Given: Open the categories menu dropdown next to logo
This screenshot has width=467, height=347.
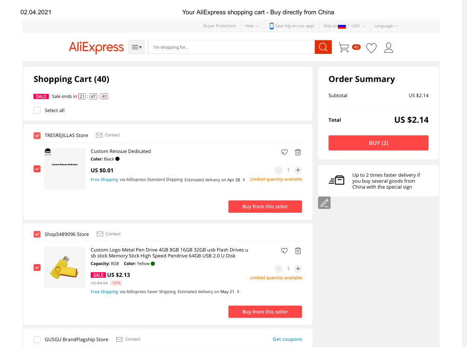Looking at the screenshot, I should tap(136, 47).
